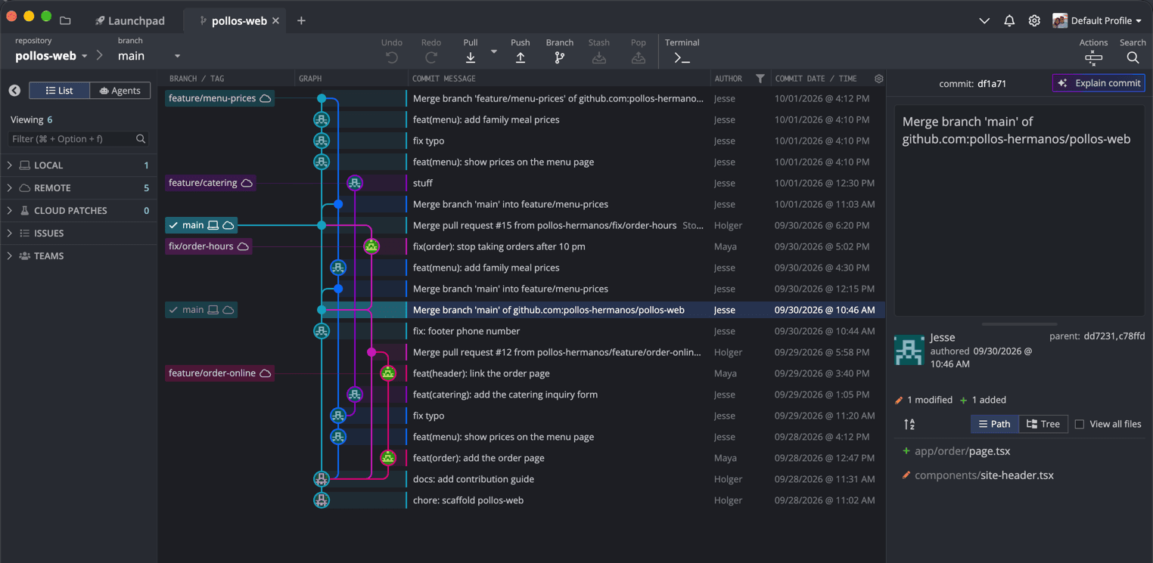This screenshot has height=563, width=1153.
Task: Create a branch via Branch icon
Action: pos(560,57)
